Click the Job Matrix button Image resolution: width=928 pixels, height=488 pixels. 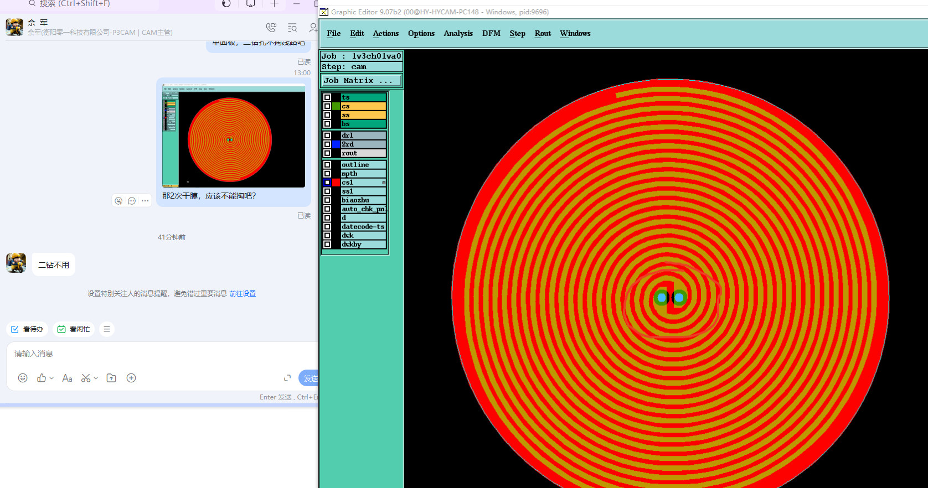click(361, 81)
